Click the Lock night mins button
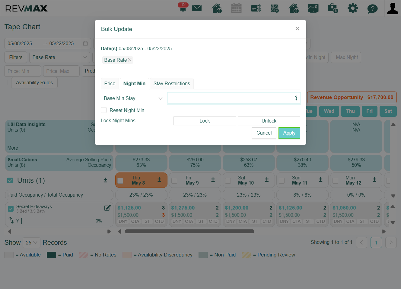This screenshot has width=401, height=289. click(x=205, y=121)
